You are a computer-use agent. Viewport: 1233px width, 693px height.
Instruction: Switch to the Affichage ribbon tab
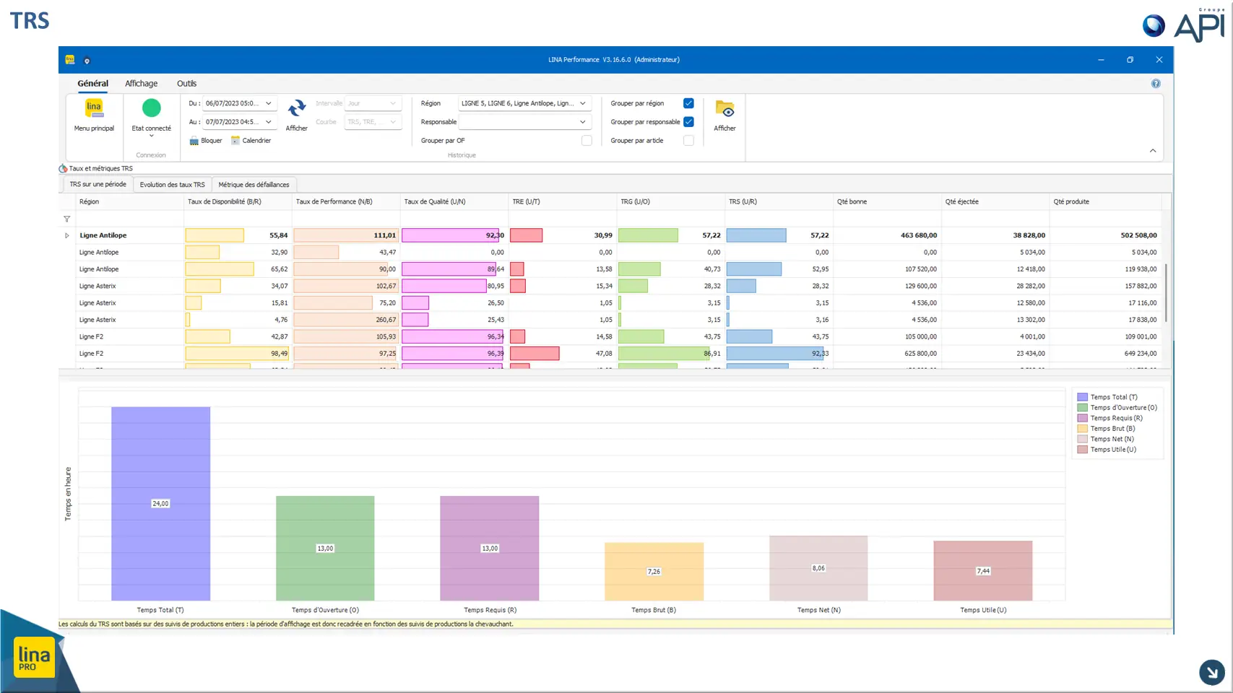(x=141, y=84)
